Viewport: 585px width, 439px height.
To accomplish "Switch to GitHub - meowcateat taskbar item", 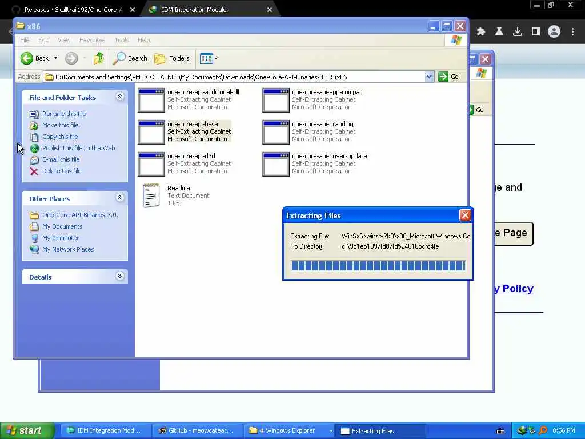I will pos(197,431).
